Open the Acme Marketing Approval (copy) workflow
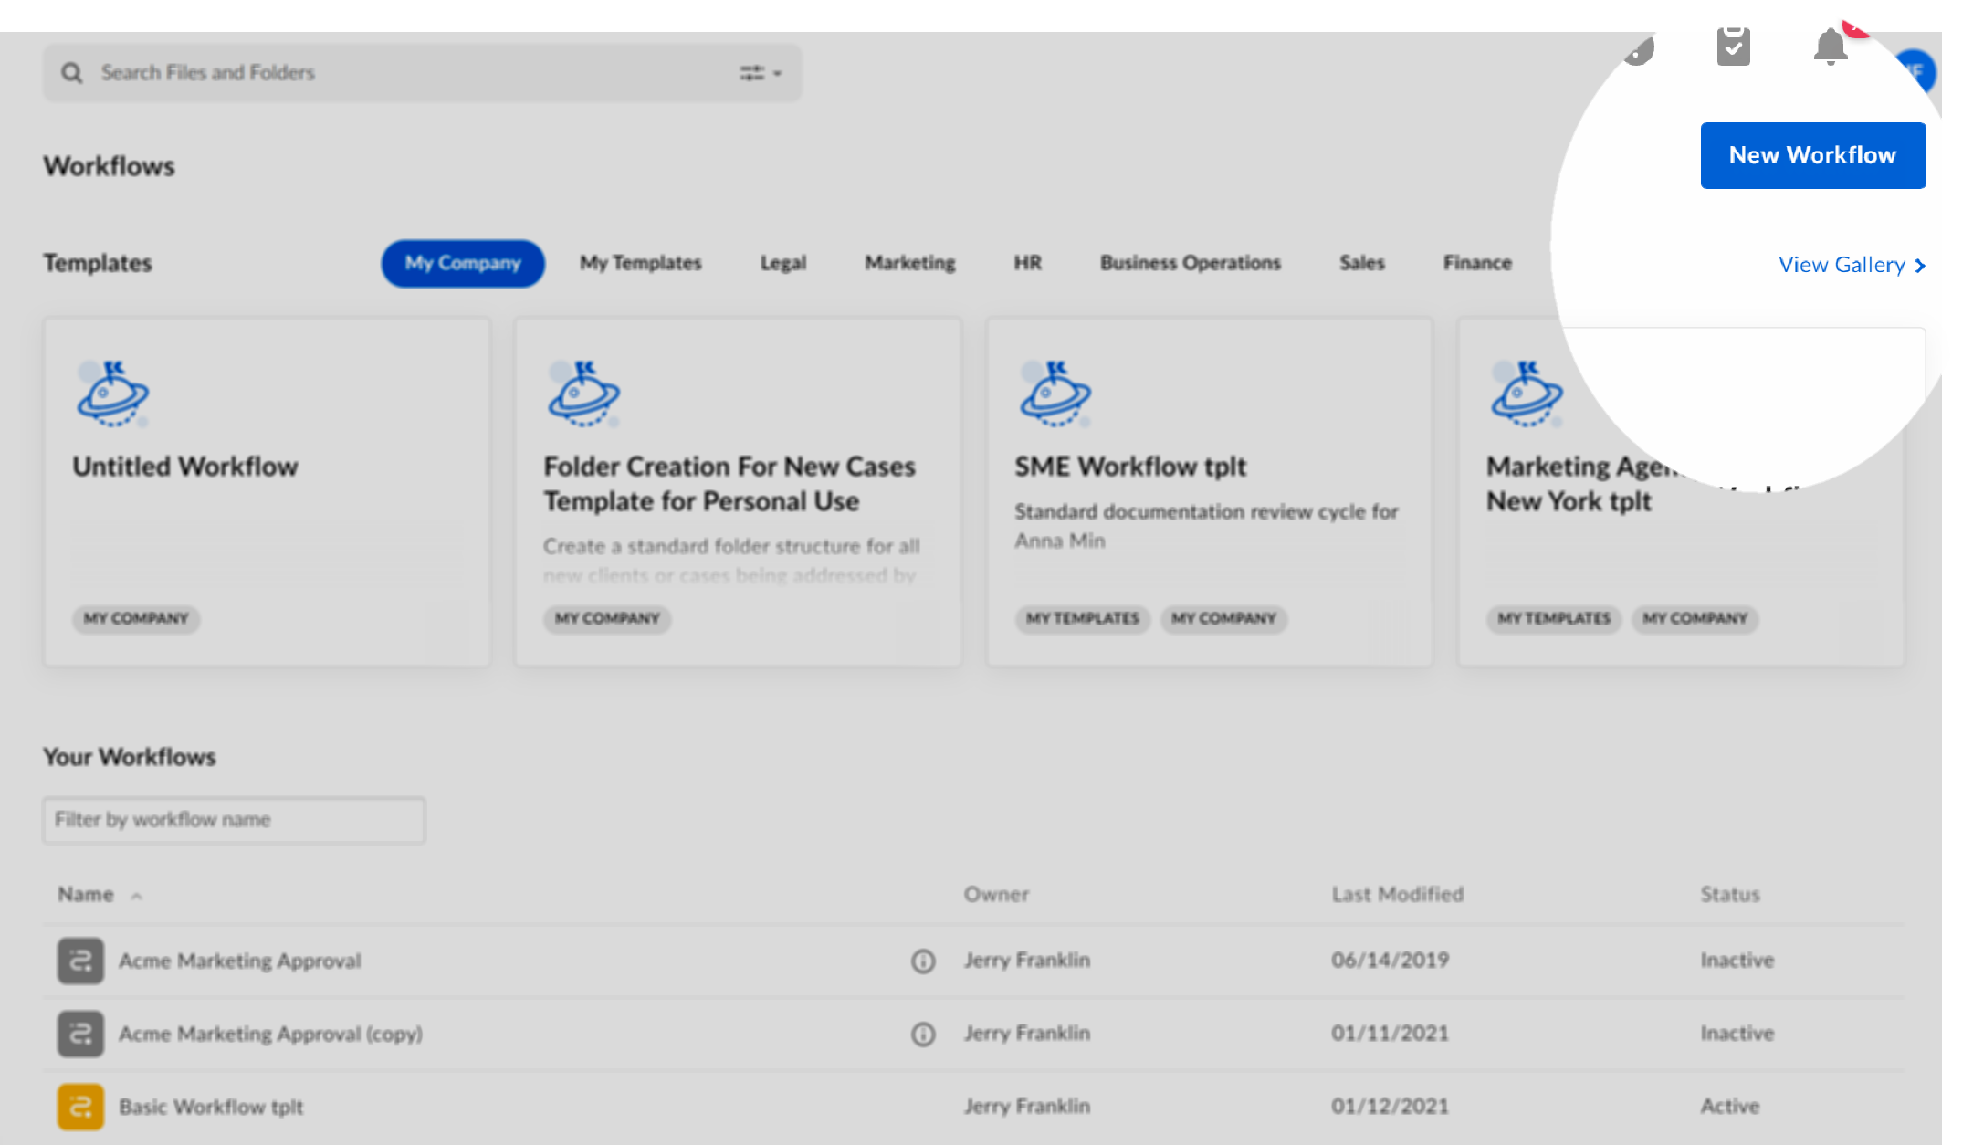The width and height of the screenshot is (1973, 1145). [x=270, y=1035]
